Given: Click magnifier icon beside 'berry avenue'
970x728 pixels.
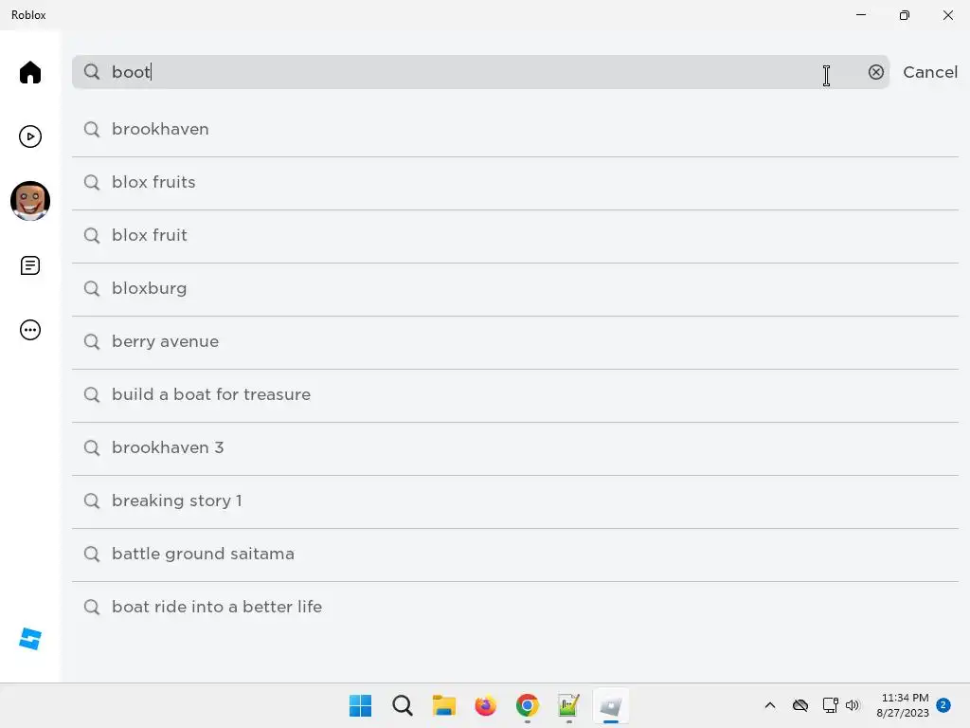Looking at the screenshot, I should (92, 341).
